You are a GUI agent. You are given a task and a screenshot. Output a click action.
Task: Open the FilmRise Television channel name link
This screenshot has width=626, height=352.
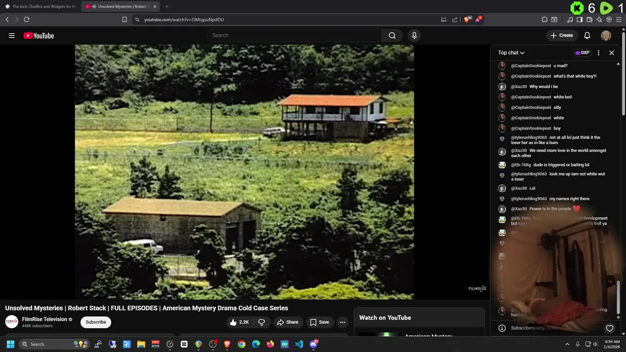point(45,319)
